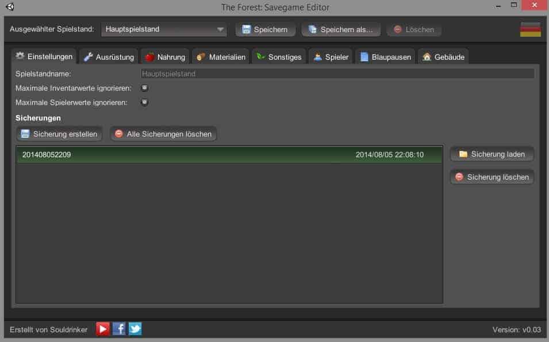Open the Twitter link icon
The height and width of the screenshot is (342, 549).
pos(135,329)
